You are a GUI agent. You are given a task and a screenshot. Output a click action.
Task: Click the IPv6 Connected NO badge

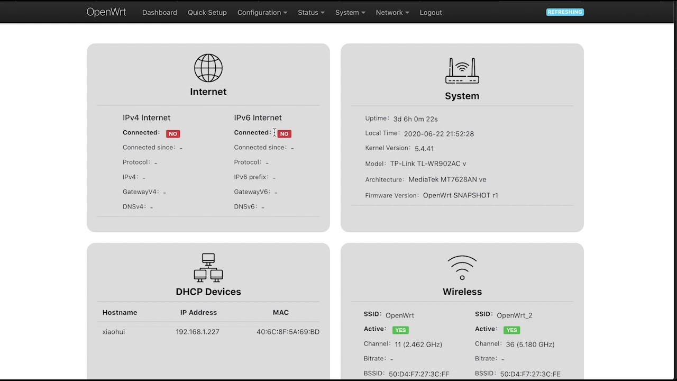click(284, 133)
